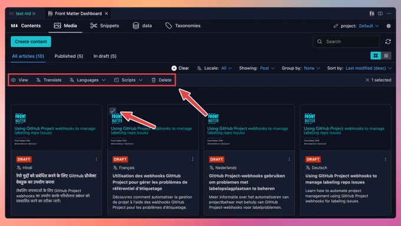
Task: Open the dashboard settings icon
Action: coord(389,26)
